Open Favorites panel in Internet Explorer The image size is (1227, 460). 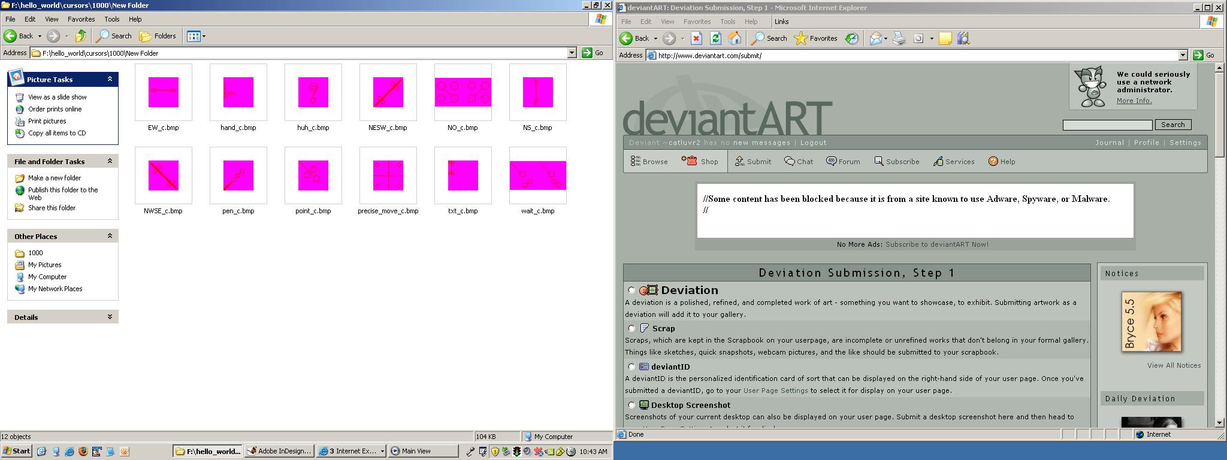point(815,38)
